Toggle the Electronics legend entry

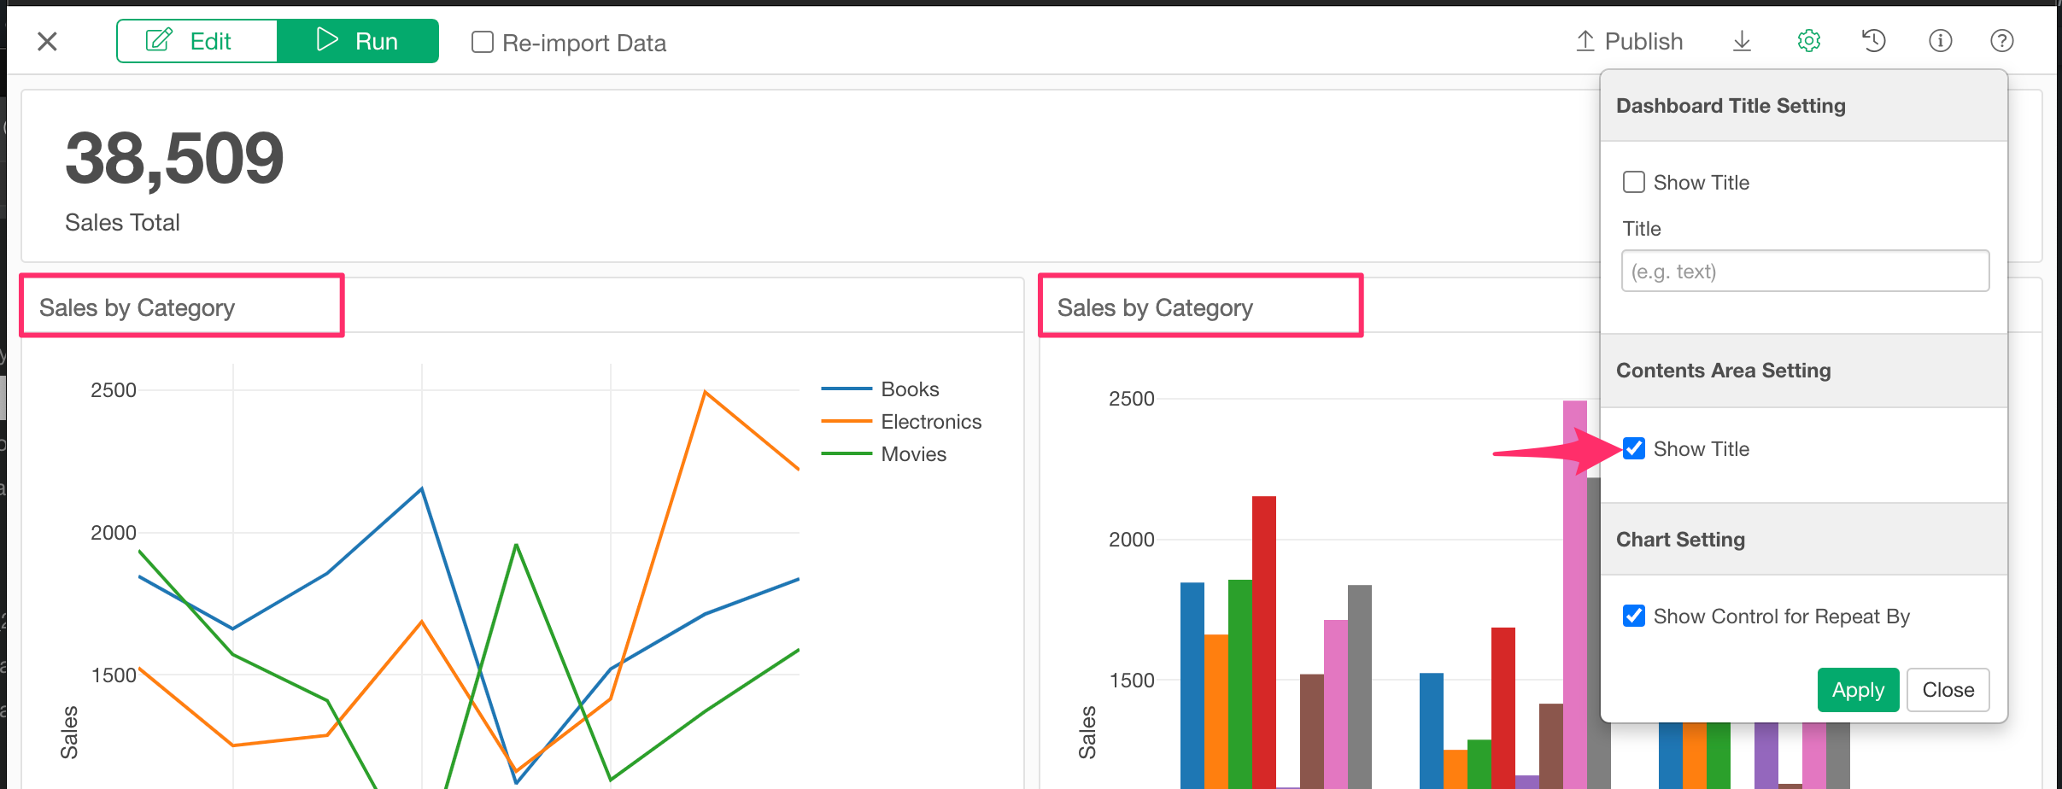pyautogui.click(x=930, y=422)
